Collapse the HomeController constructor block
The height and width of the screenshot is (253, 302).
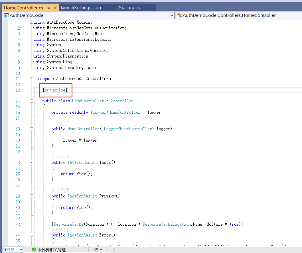tap(31, 129)
